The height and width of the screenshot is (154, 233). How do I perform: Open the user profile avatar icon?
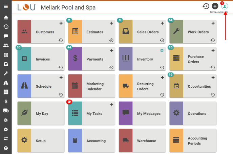[x=224, y=6]
